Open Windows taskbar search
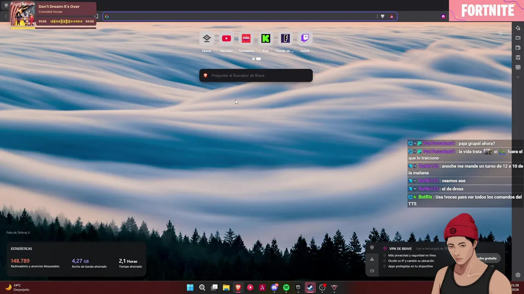524x294 pixels. click(x=202, y=287)
